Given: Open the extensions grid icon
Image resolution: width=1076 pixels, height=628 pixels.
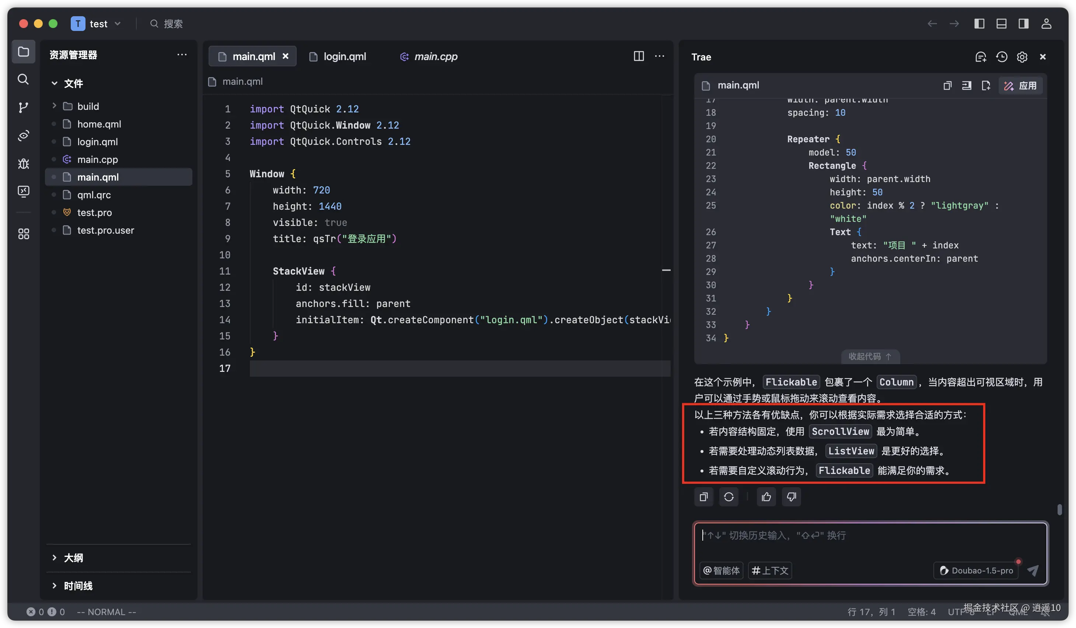Looking at the screenshot, I should (24, 234).
